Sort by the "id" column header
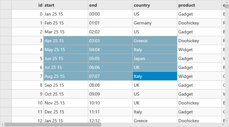Image resolution: width=229 pixels, height=127 pixels. 27,5
